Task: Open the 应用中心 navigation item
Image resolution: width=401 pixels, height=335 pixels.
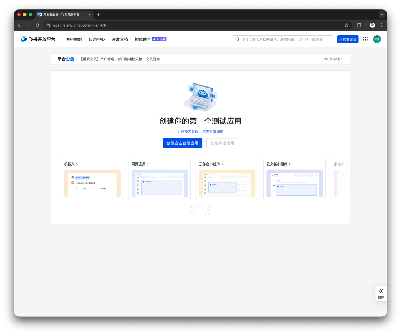Action: (x=96, y=39)
